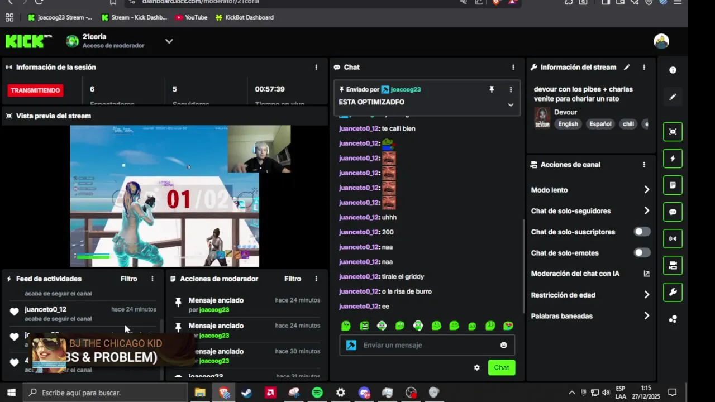Image resolution: width=715 pixels, height=402 pixels.
Task: Open Filtro in Acciones de moderador
Action: tap(293, 279)
